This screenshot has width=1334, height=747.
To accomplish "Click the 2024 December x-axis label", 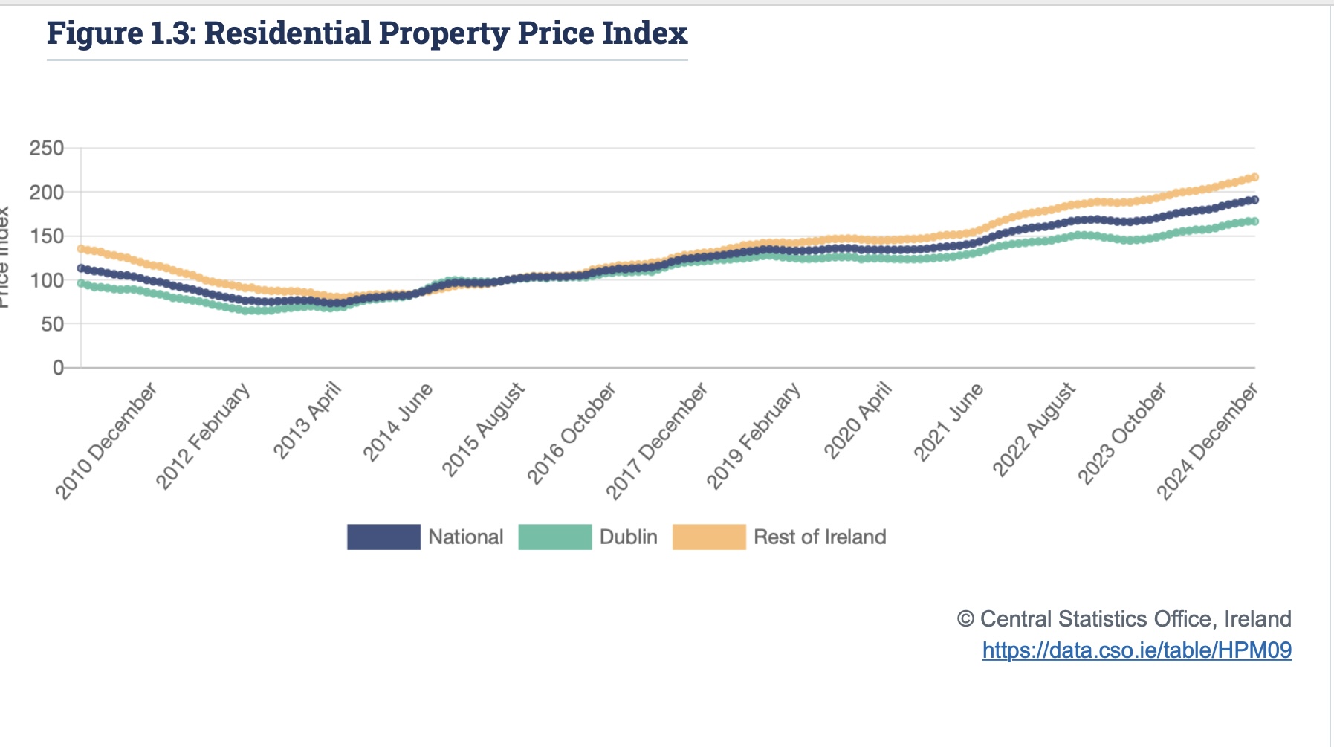I will click(x=1208, y=441).
